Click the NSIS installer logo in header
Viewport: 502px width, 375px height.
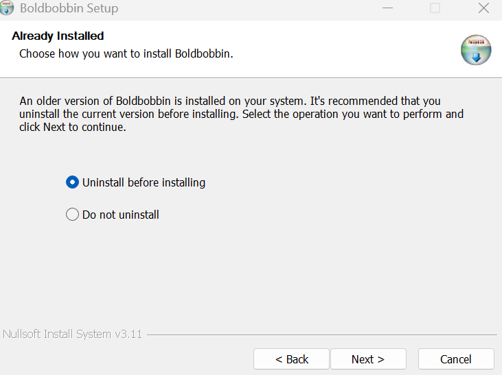tap(476, 50)
